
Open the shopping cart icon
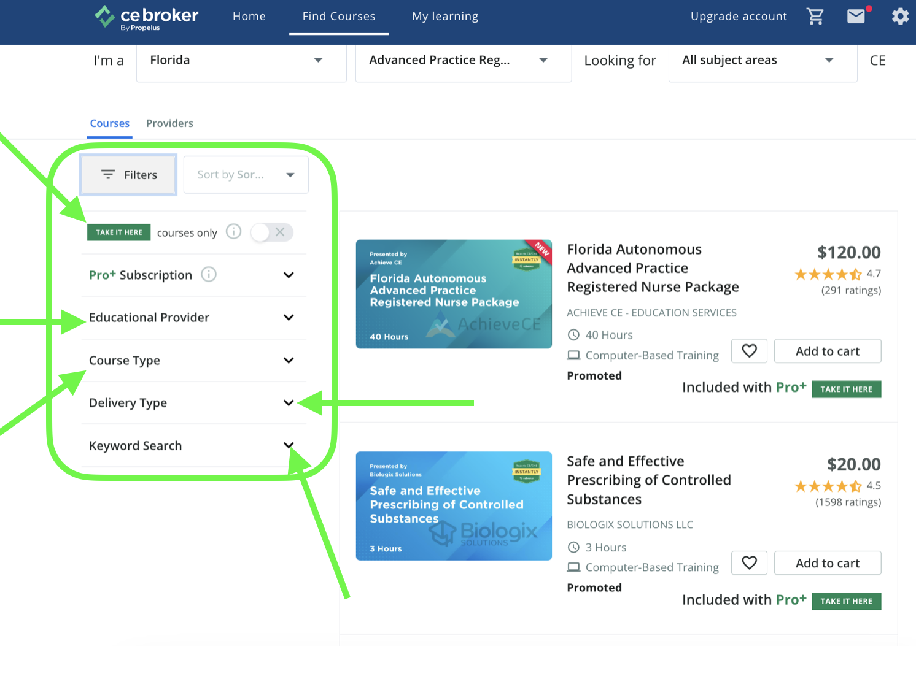coord(815,17)
